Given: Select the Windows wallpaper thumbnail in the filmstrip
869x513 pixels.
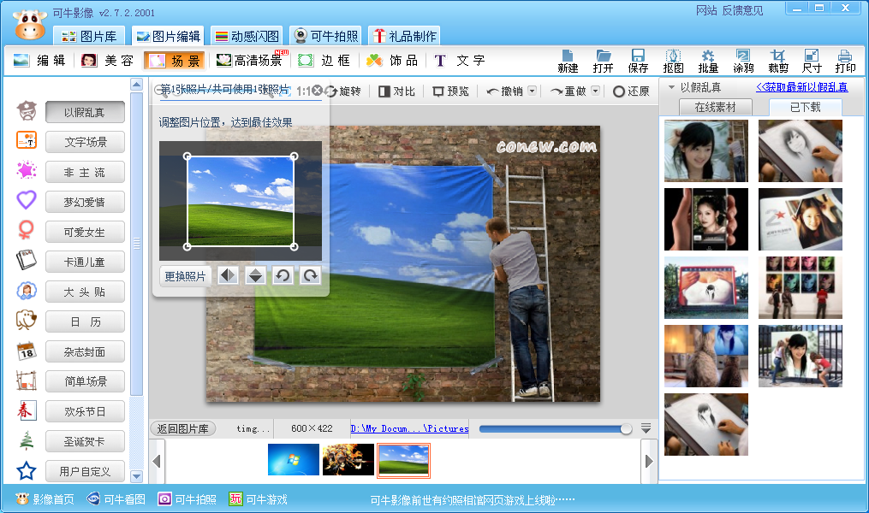Looking at the screenshot, I should click(x=295, y=461).
